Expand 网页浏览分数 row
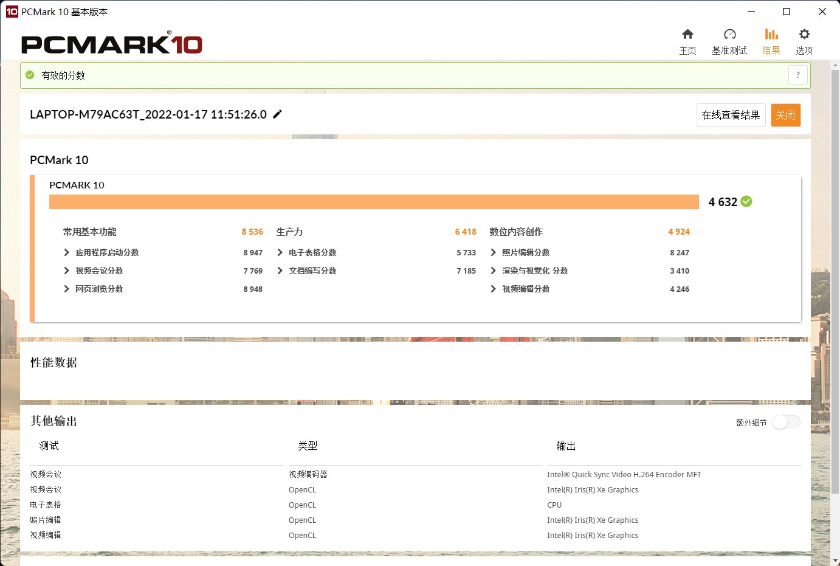 pyautogui.click(x=67, y=289)
